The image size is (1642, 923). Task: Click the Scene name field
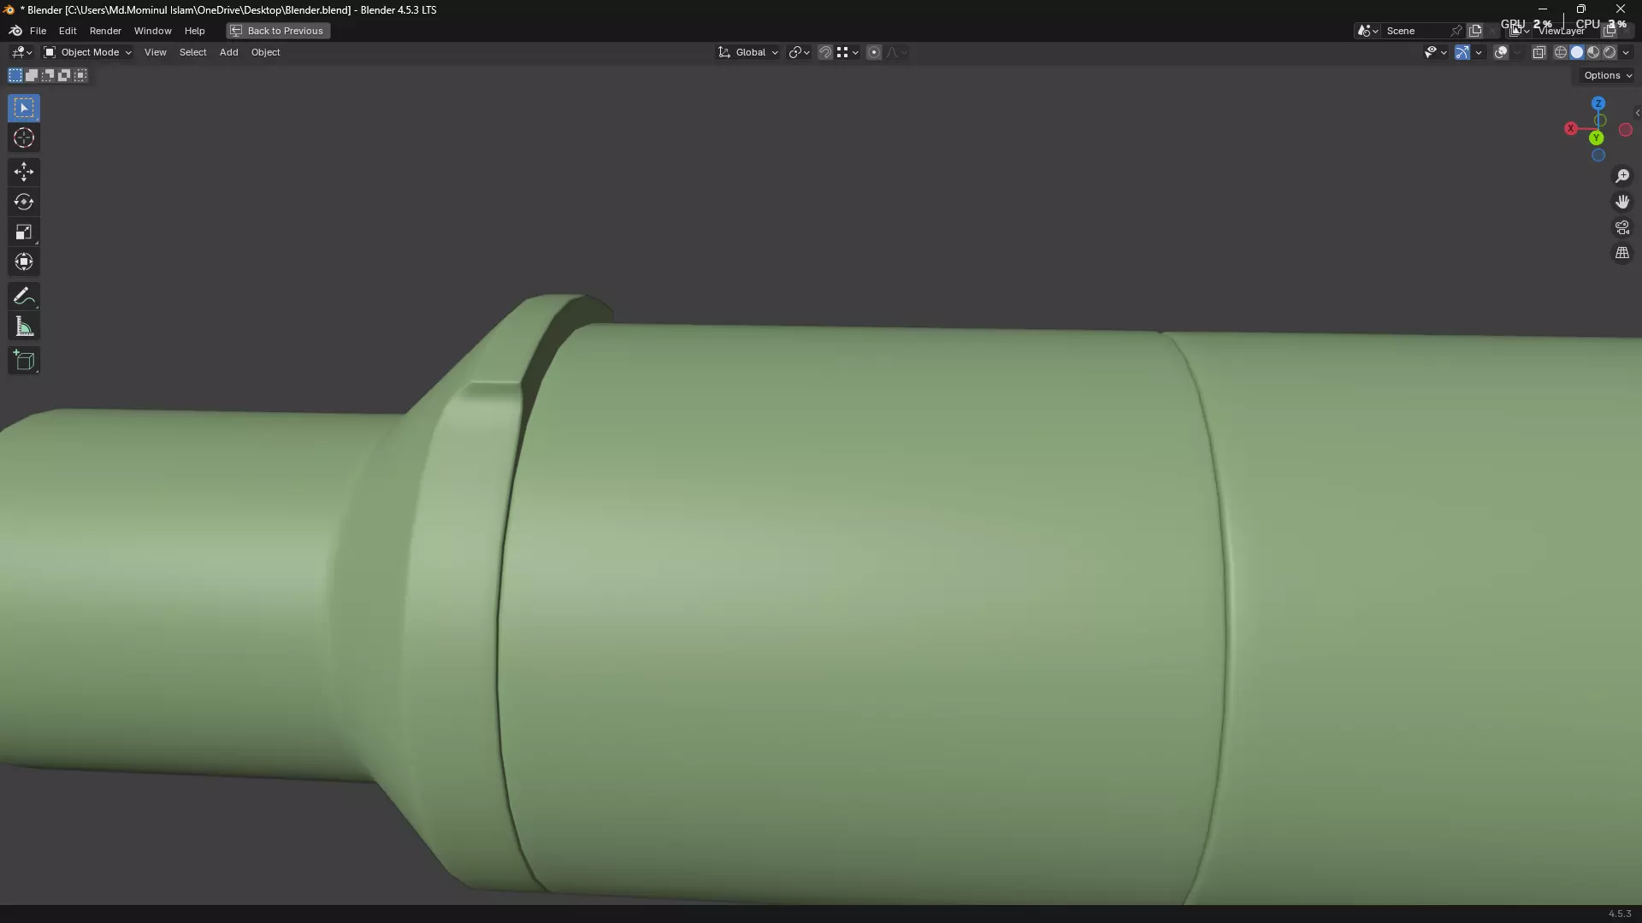pos(1415,31)
